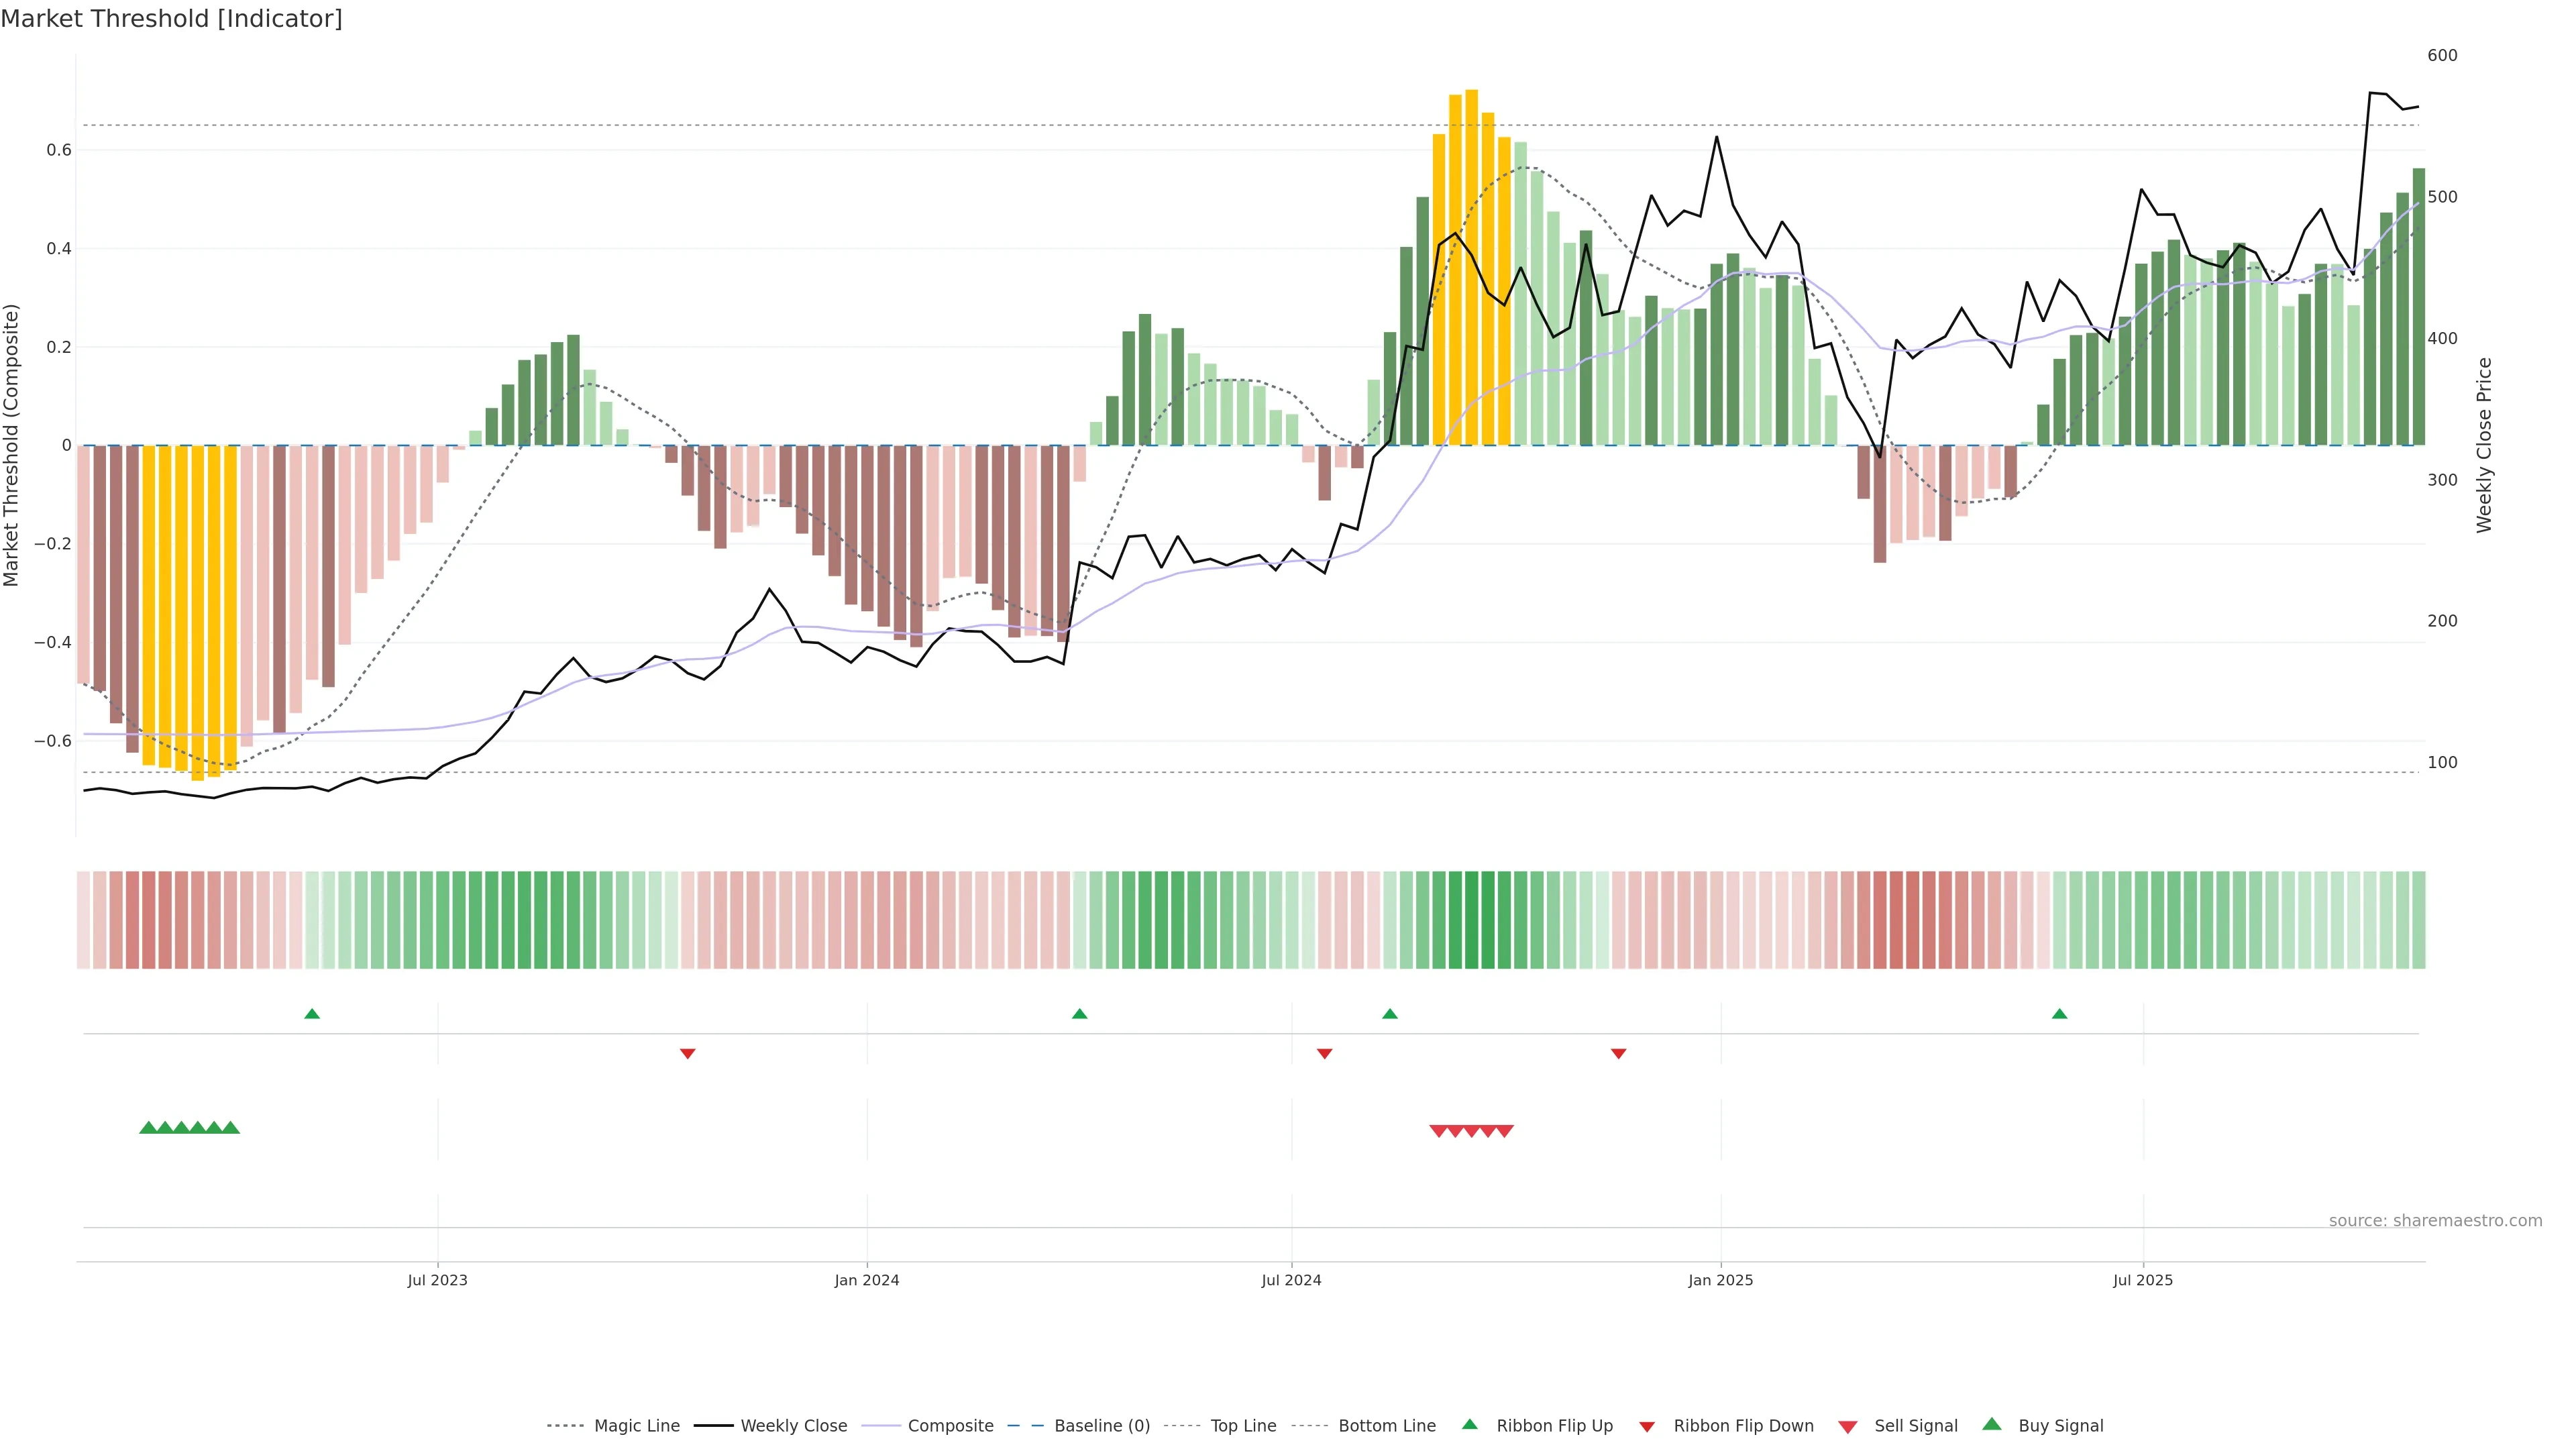Click the rightmost green flip-up marker
The width and height of the screenshot is (2576, 1449).
[x=2059, y=1014]
